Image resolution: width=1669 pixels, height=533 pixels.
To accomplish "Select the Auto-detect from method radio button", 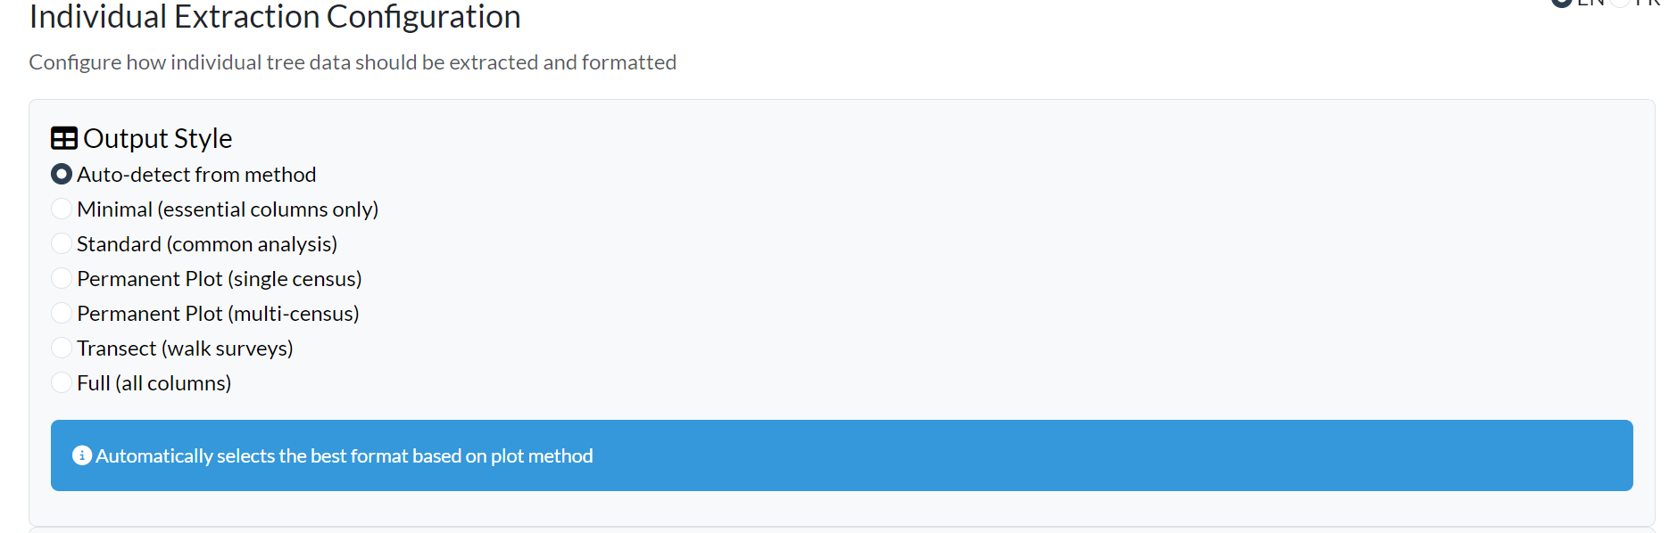I will [61, 174].
